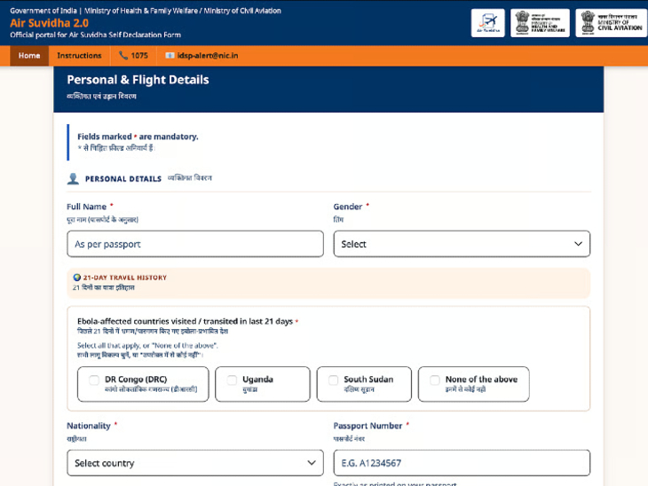Click the globe icon in 21-Day Travel History
648x486 pixels.
pyautogui.click(x=77, y=278)
